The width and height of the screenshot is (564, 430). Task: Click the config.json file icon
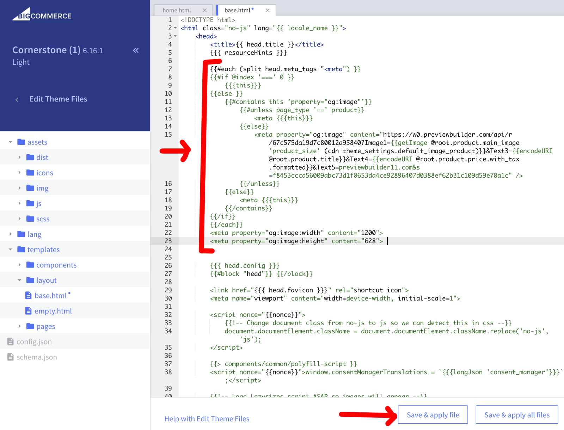pos(11,342)
